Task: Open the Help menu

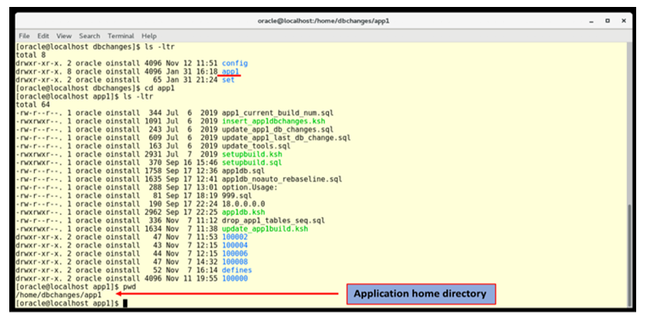Action: click(149, 36)
